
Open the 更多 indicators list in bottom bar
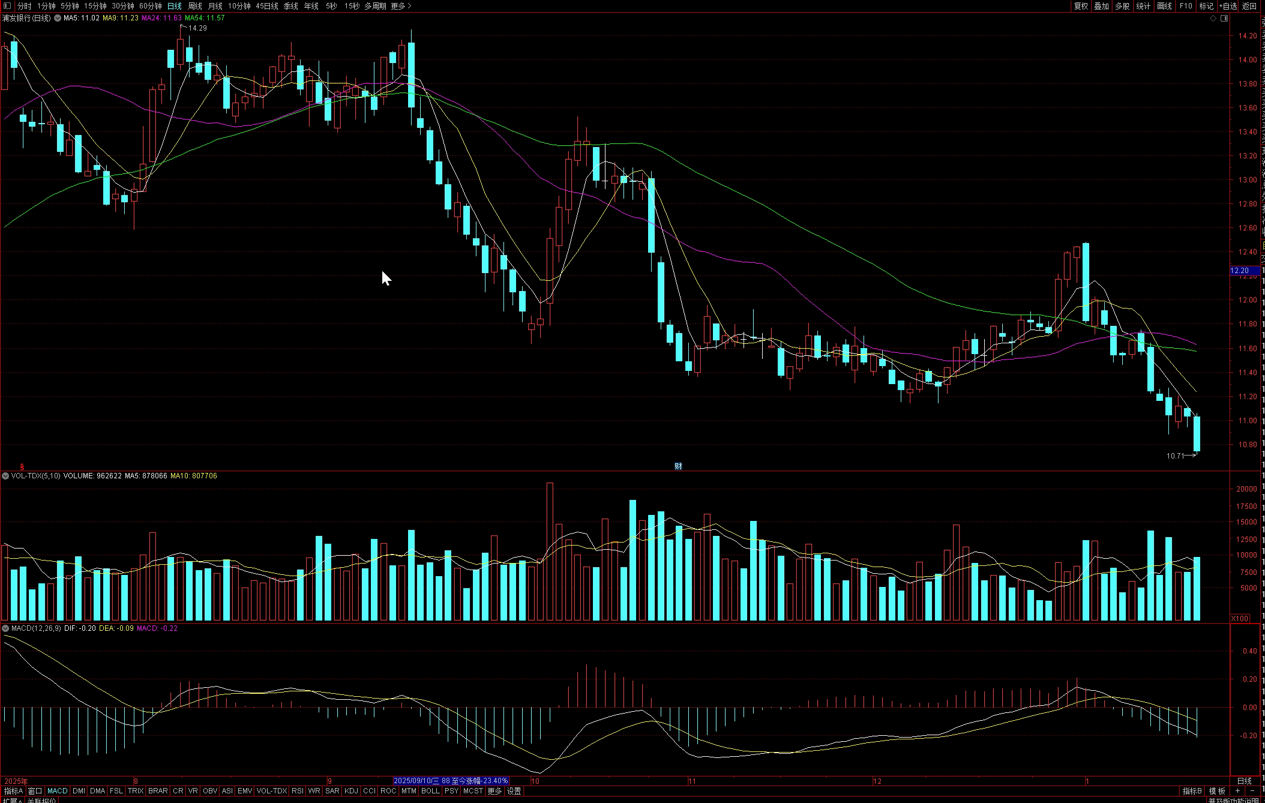tap(494, 791)
